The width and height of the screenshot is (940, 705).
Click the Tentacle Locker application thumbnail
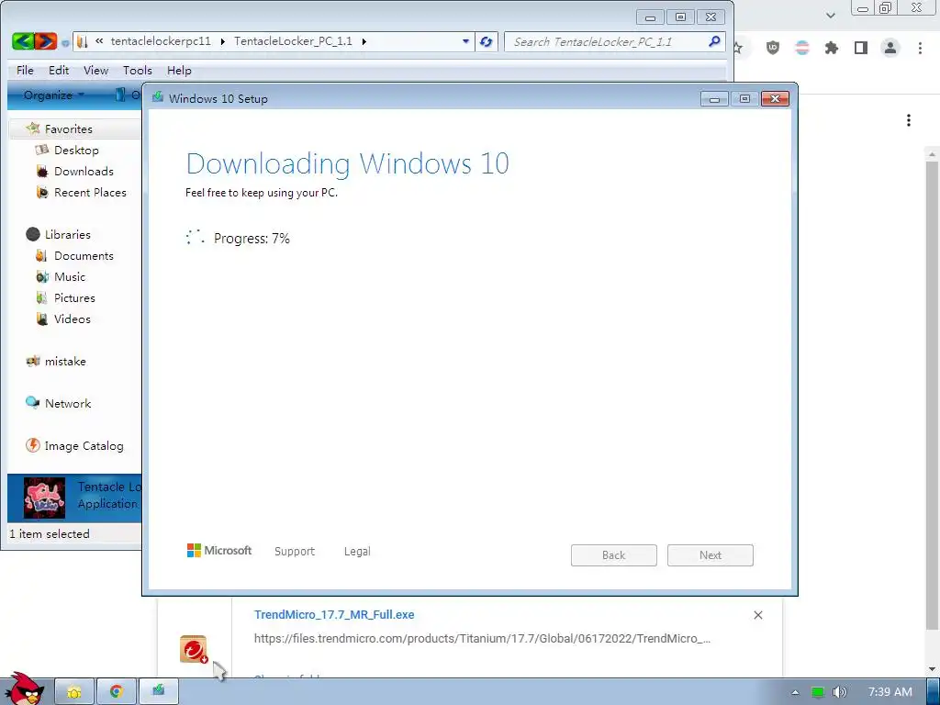[44, 498]
